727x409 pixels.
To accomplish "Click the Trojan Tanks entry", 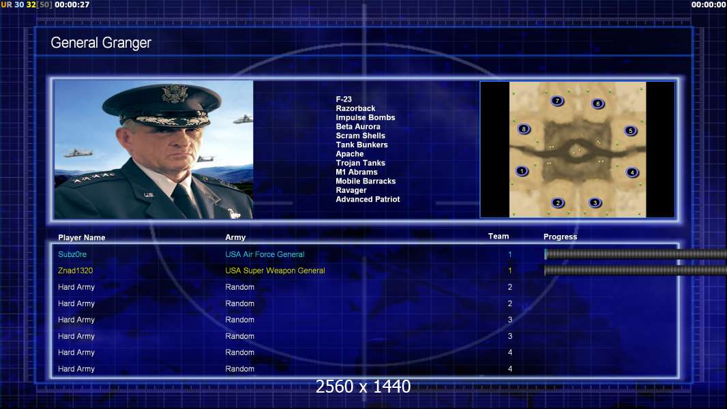I will (x=360, y=163).
